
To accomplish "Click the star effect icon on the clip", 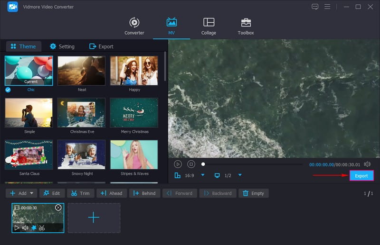I will coord(33,228).
